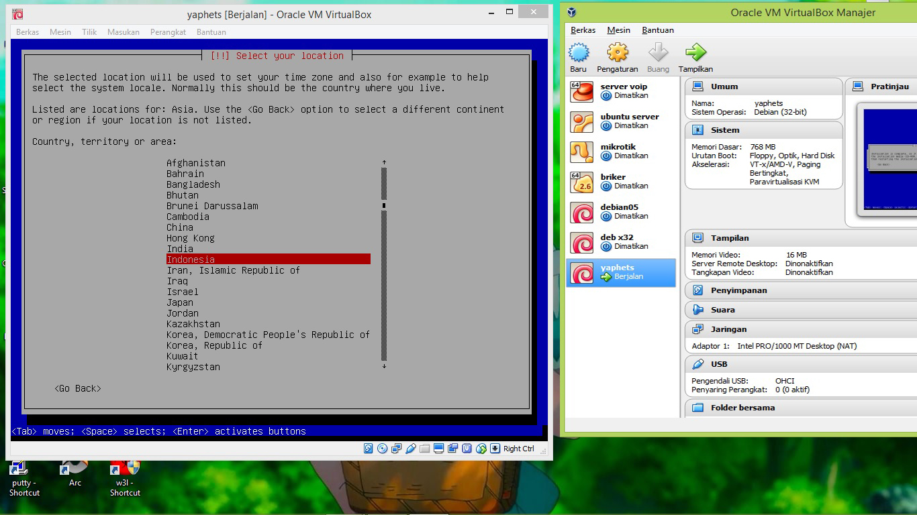Select Iran, Islamic Republic of
This screenshot has width=917, height=515.
point(234,270)
